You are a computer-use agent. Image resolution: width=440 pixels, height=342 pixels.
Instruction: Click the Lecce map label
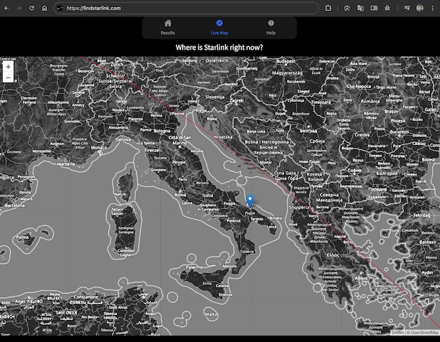[x=272, y=226]
